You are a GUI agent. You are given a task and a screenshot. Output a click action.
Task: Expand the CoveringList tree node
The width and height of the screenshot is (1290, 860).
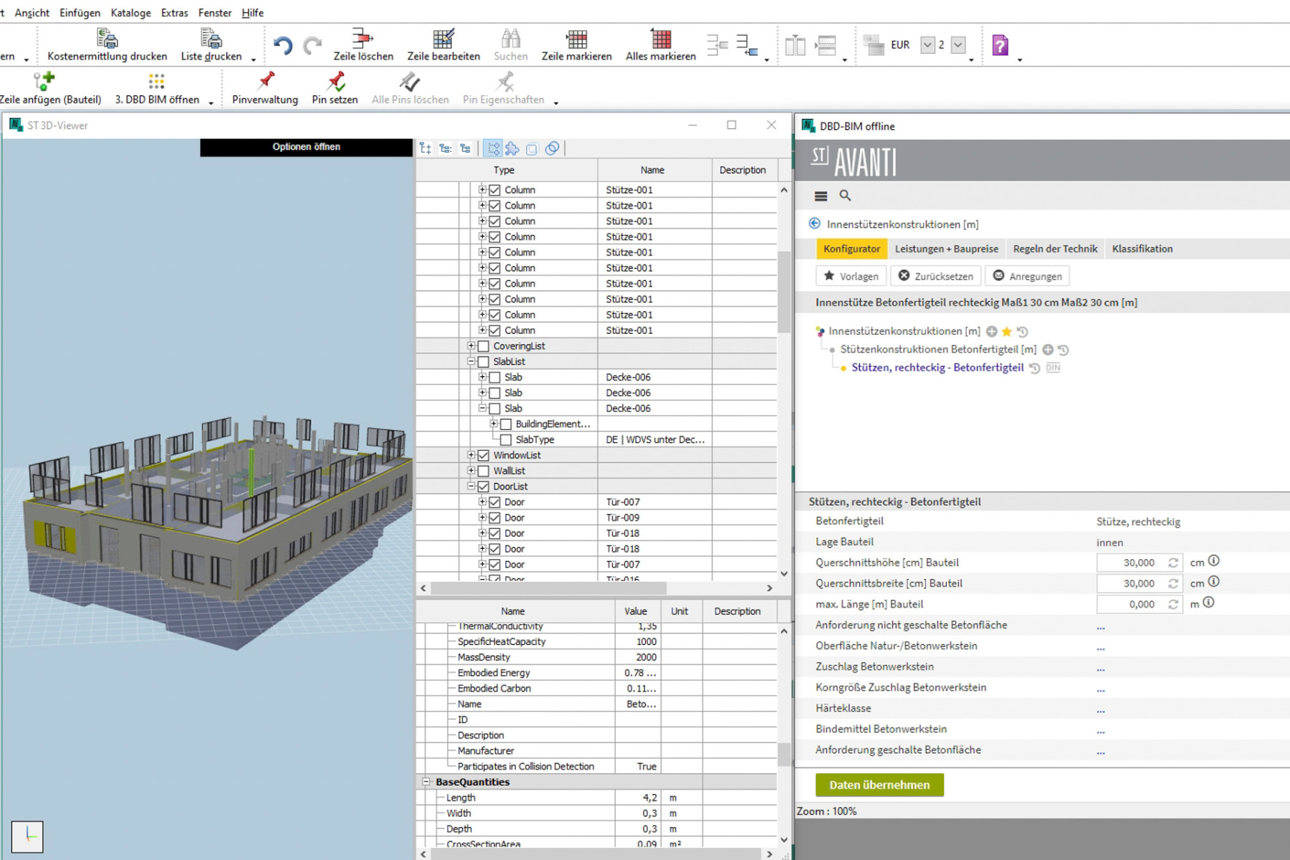[x=470, y=345]
